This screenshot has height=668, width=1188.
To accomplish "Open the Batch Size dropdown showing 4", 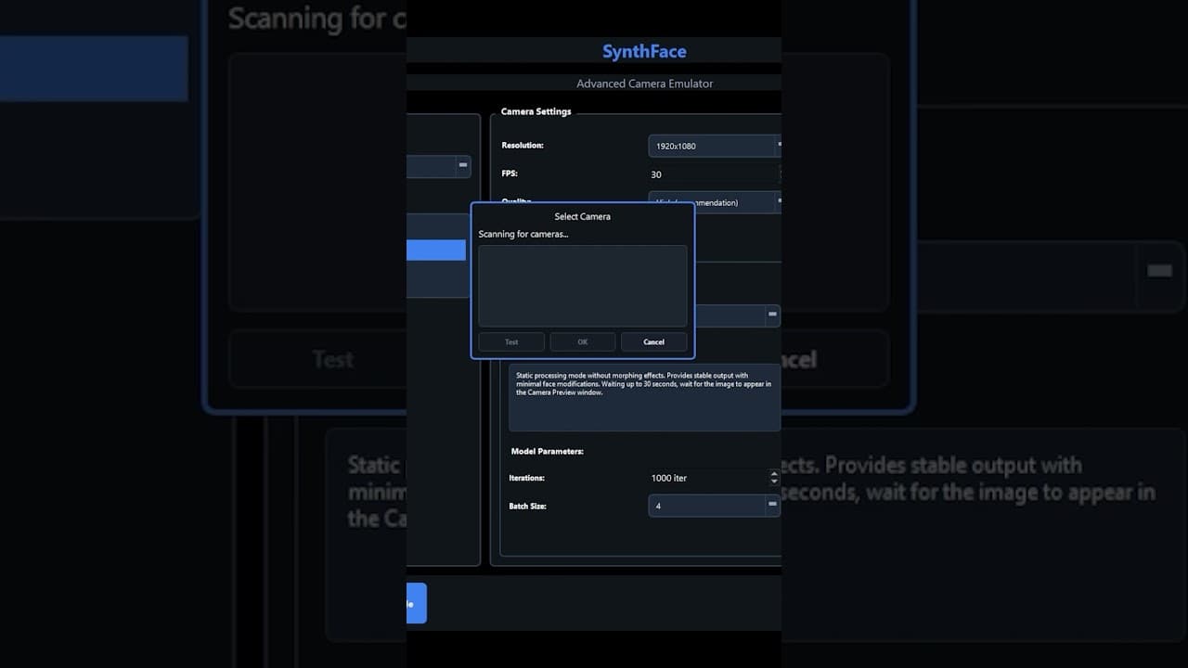I will tap(715, 506).
